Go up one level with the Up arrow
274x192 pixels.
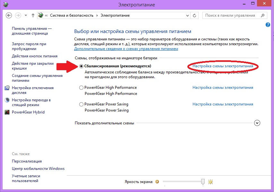click(33, 15)
